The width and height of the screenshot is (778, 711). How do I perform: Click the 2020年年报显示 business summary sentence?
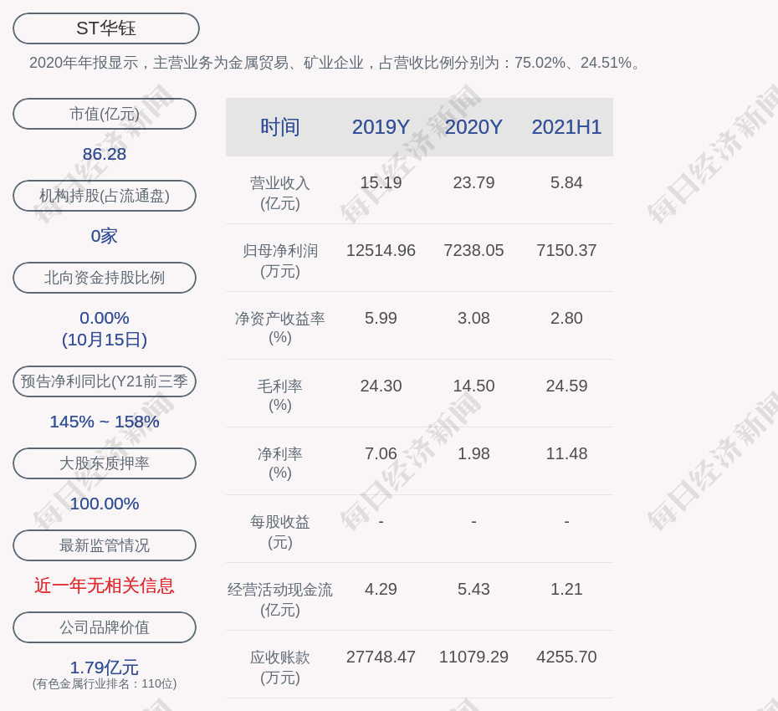[x=336, y=63]
